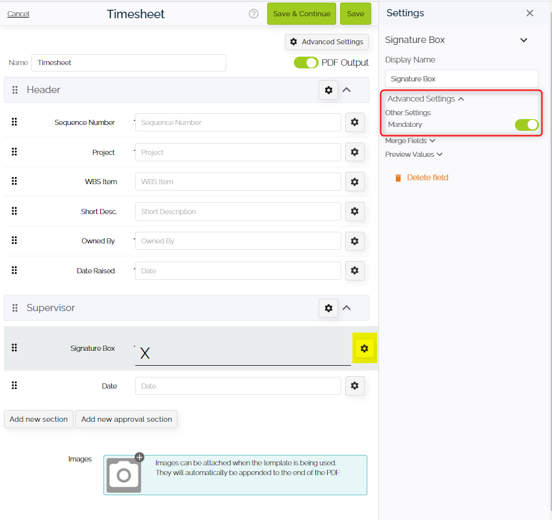Close the Settings panel
The image size is (552, 520).
tap(530, 13)
